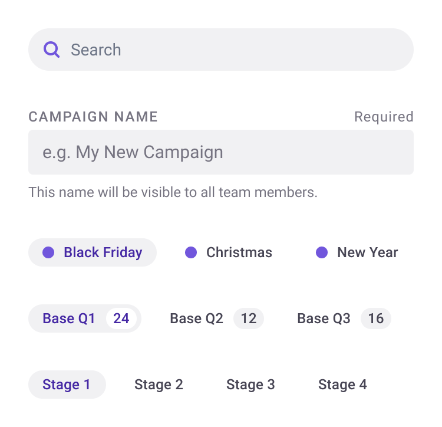Pick the New Year chip

[357, 252]
